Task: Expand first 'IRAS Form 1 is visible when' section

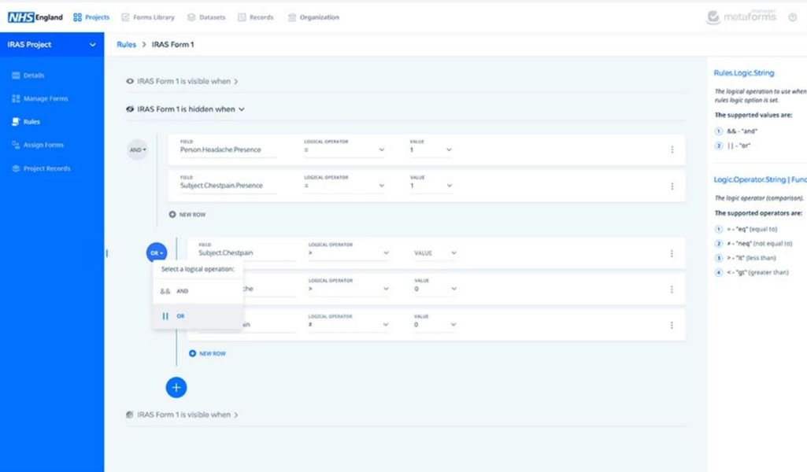Action: coord(183,81)
